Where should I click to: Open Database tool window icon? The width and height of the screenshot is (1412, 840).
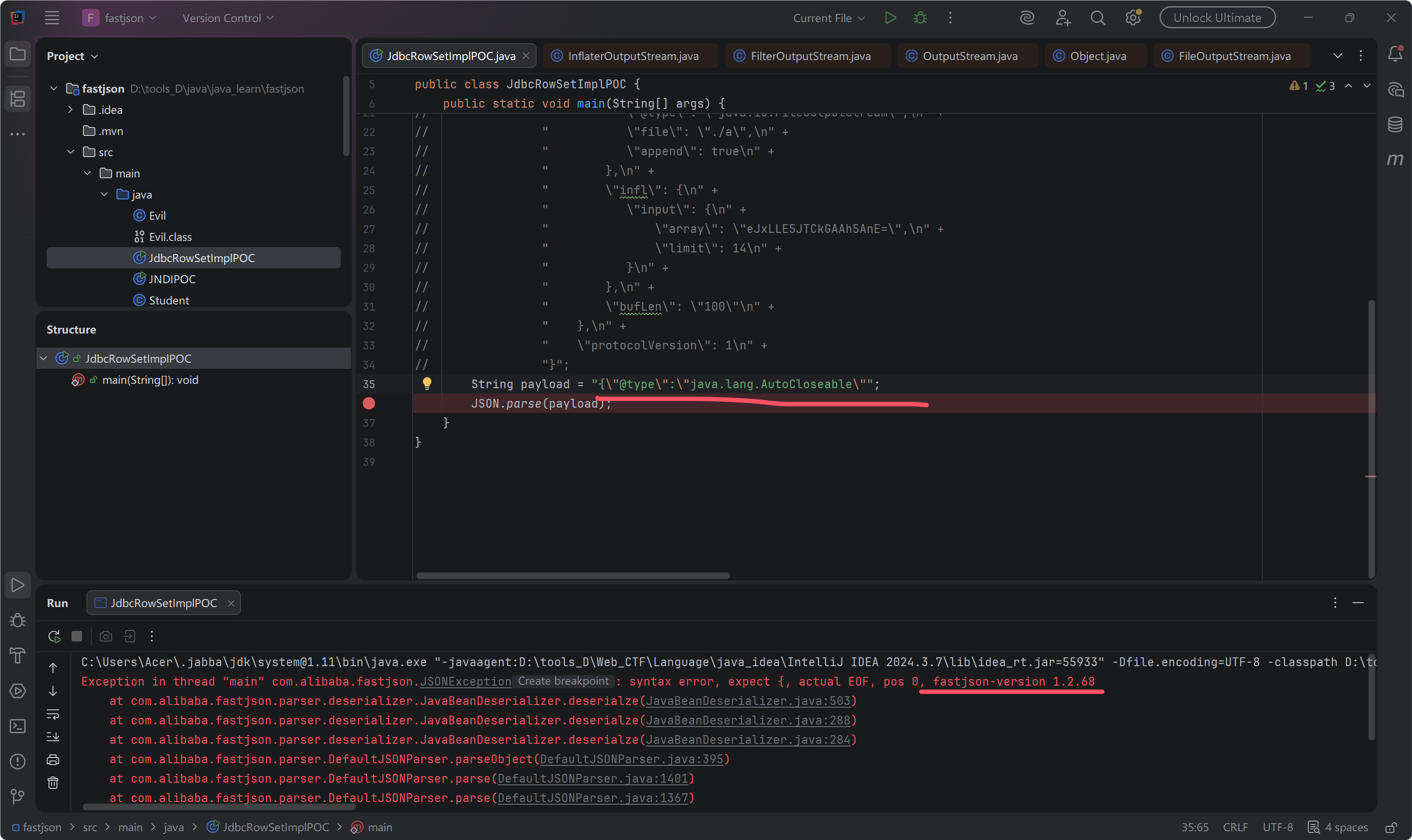(x=1395, y=124)
